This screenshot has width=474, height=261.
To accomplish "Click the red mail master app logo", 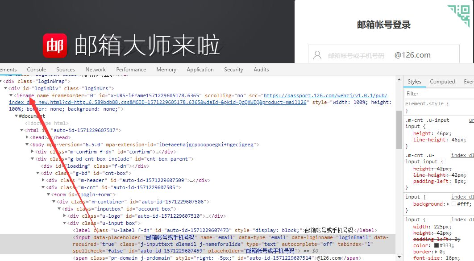I will pyautogui.click(x=55, y=46).
